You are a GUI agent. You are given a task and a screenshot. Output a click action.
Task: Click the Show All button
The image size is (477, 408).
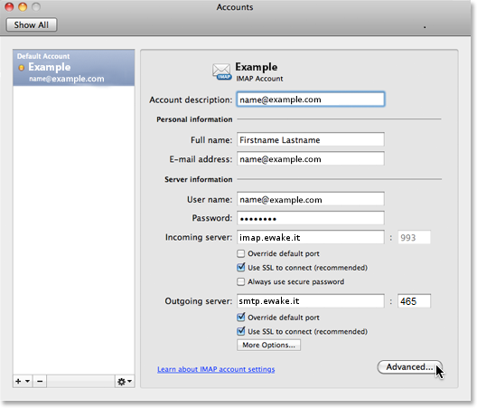pyautogui.click(x=32, y=24)
